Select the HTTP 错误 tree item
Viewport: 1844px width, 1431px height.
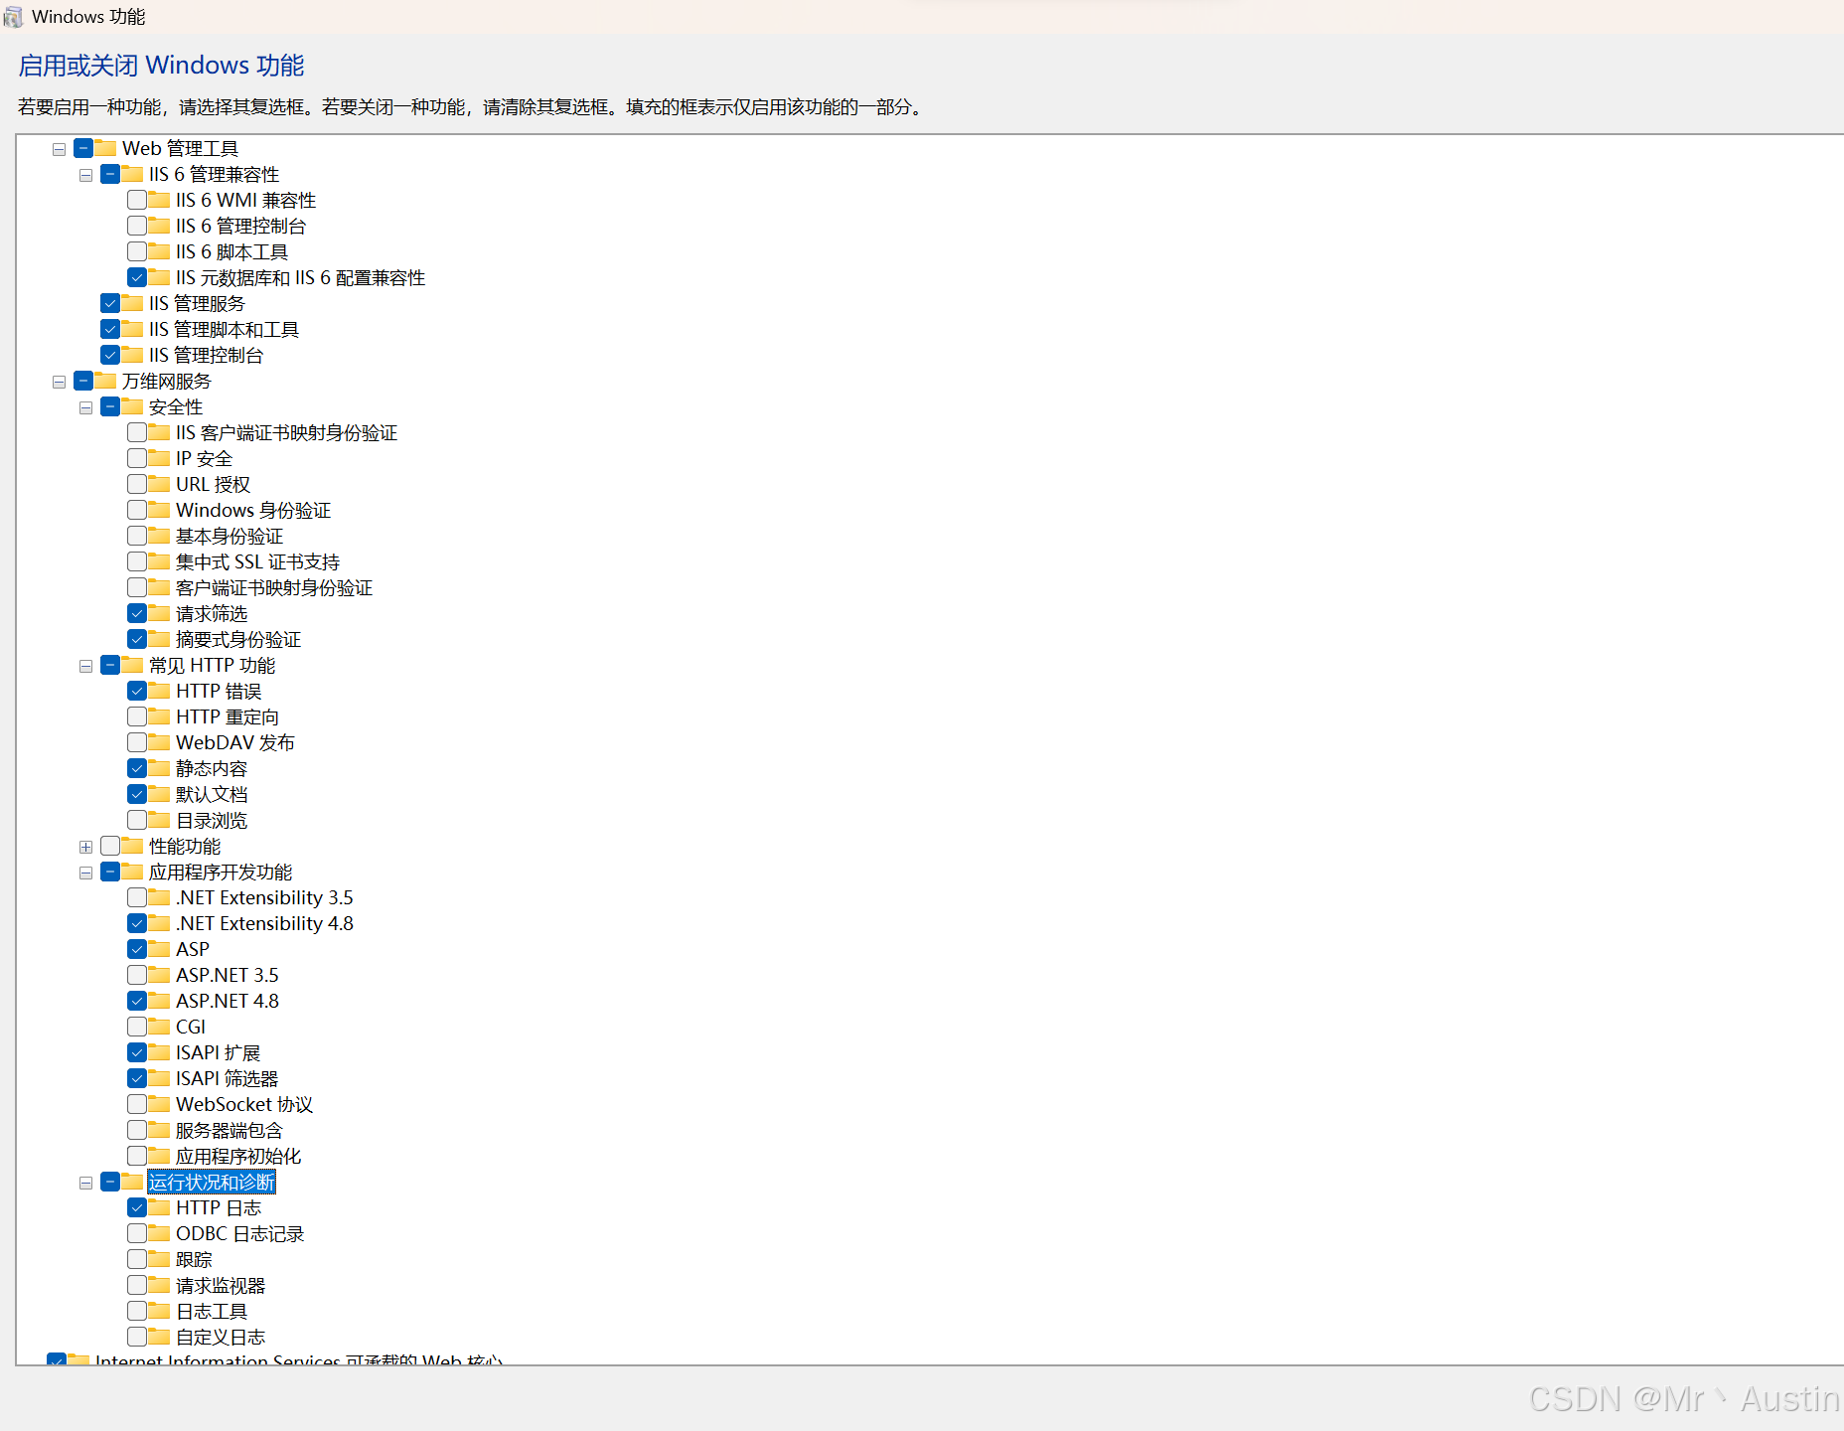point(219,691)
